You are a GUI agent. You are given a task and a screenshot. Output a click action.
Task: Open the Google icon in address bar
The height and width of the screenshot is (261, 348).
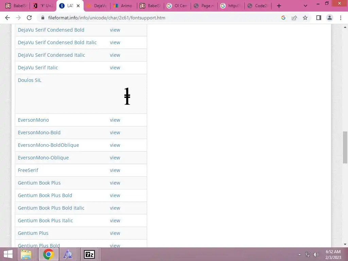pyautogui.click(x=283, y=18)
